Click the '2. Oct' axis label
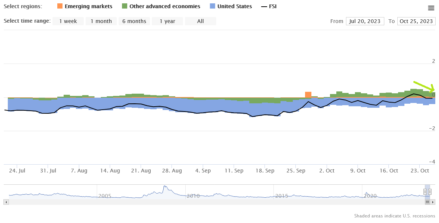This screenshot has width=439, height=223. pyautogui.click(x=327, y=171)
